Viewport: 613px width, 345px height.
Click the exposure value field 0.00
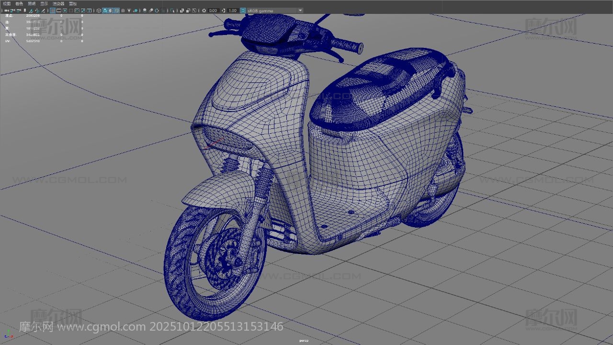coord(213,10)
